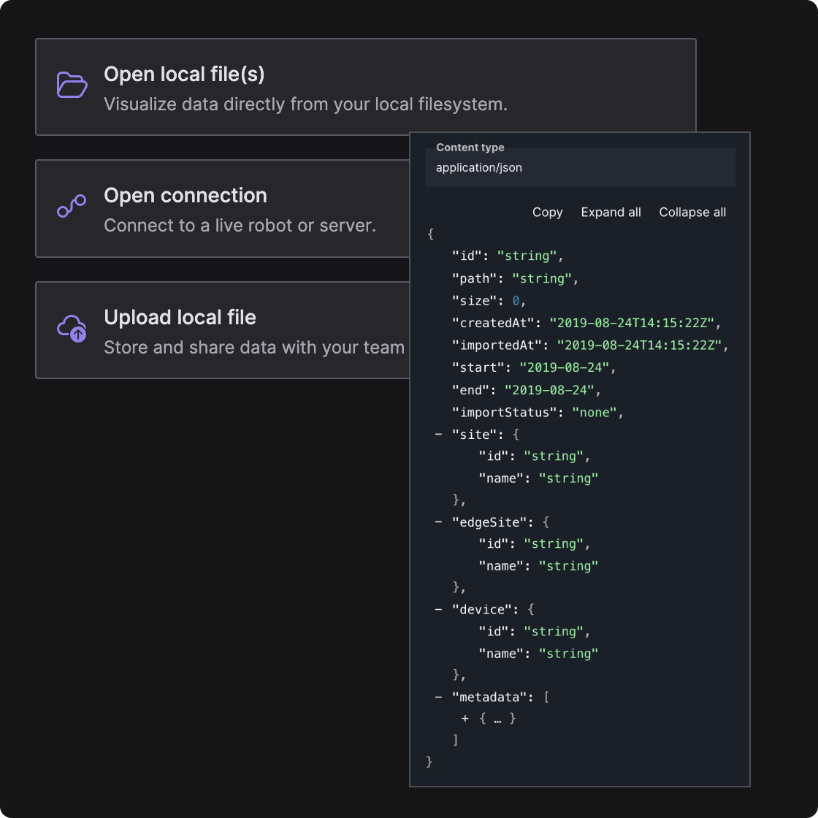Collapse the "device" object
This screenshot has height=818, width=818.
point(439,610)
